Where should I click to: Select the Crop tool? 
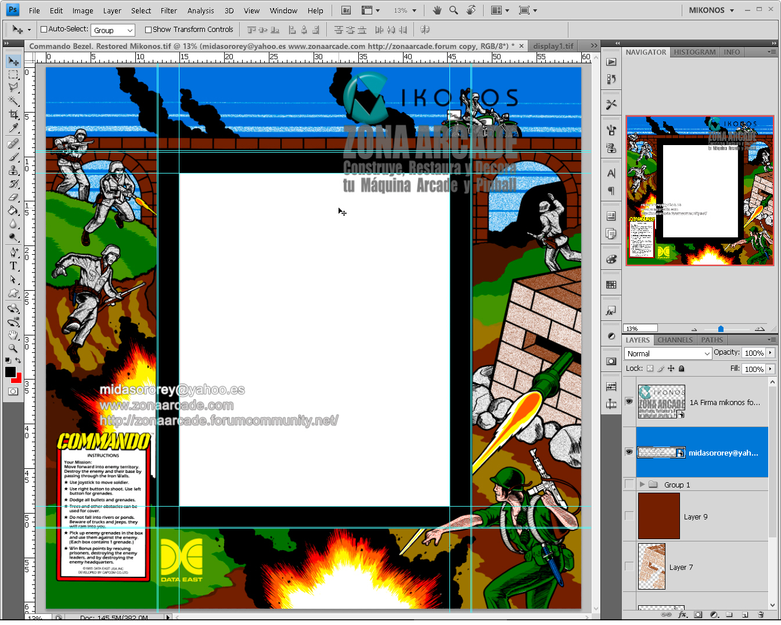pyautogui.click(x=13, y=114)
